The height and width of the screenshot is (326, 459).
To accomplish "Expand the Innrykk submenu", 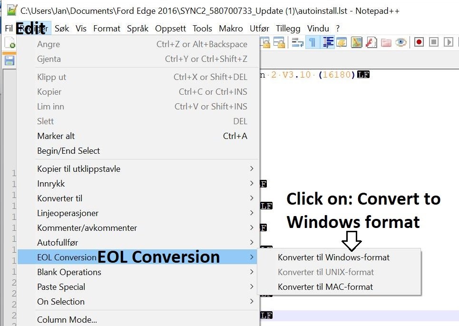I will point(138,184).
